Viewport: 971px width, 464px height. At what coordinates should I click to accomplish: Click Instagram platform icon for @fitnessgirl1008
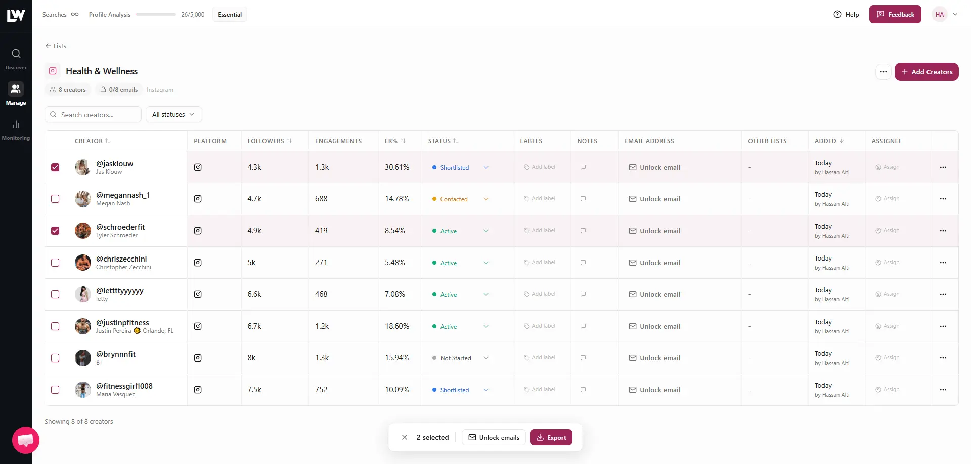(x=198, y=390)
